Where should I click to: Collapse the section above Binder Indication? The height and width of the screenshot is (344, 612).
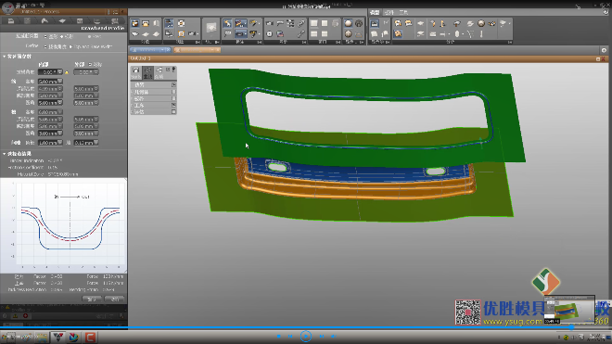pos(5,154)
